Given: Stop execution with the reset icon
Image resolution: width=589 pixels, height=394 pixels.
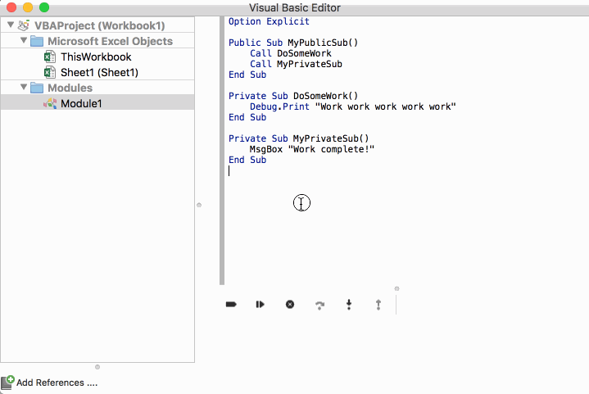Looking at the screenshot, I should (290, 304).
